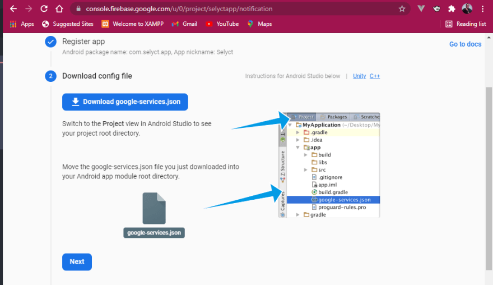This screenshot has height=285, width=493.
Task: Open the Suggested Sites bookmark
Action: [x=68, y=24]
